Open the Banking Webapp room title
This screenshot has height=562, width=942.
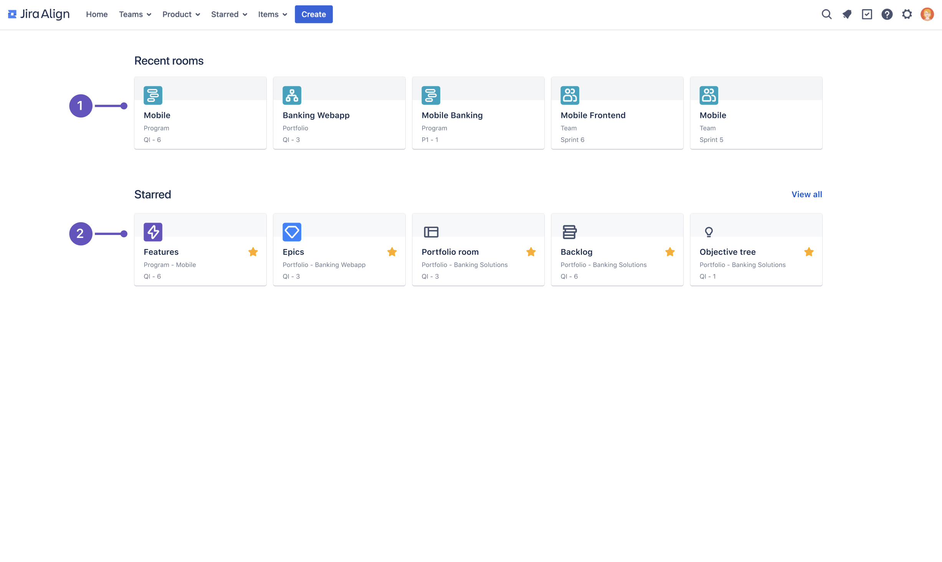[316, 115]
